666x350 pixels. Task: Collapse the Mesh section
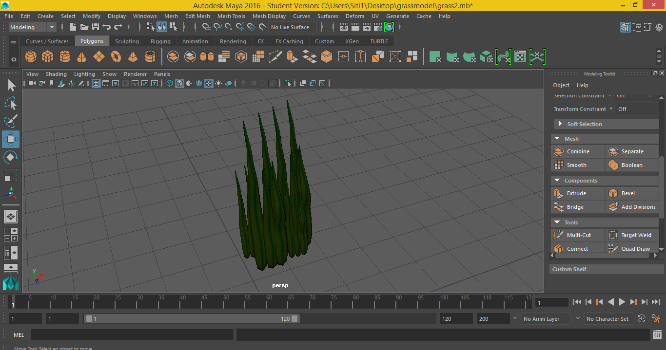pos(557,139)
